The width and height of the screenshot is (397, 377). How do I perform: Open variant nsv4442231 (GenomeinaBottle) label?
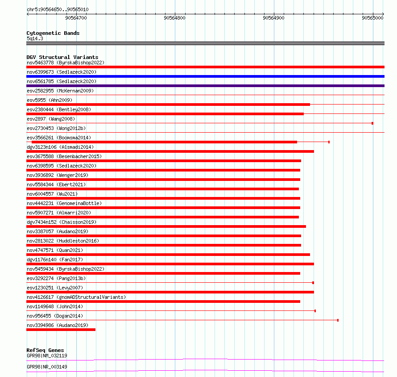click(x=64, y=203)
